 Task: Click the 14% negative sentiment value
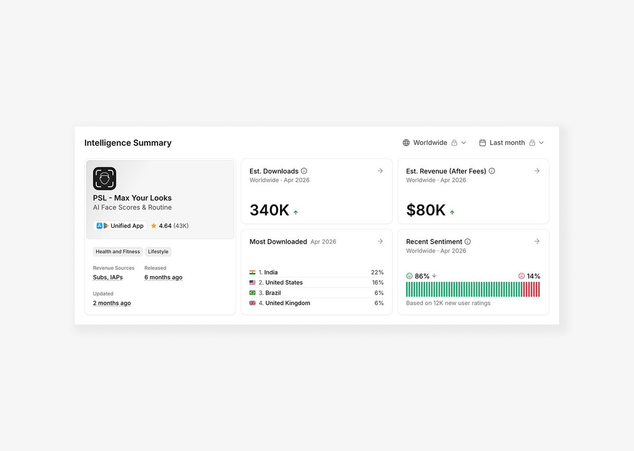(x=534, y=276)
